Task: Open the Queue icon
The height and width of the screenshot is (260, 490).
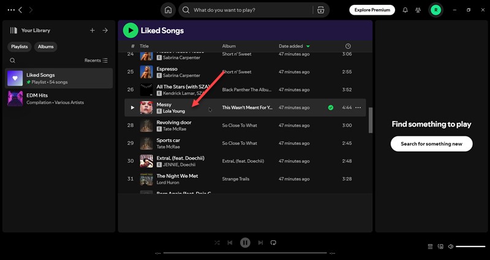Action: [431, 247]
